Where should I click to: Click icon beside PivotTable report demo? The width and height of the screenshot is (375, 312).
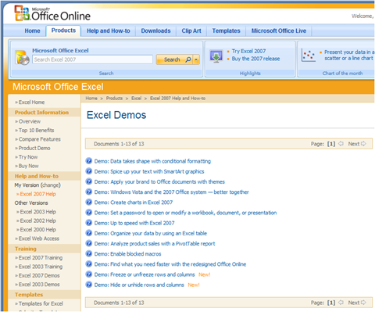click(89, 243)
